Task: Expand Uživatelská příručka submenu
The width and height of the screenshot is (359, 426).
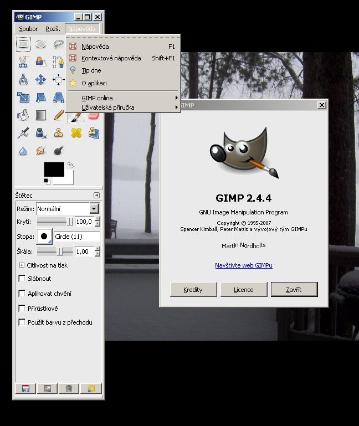Action: pyautogui.click(x=123, y=107)
